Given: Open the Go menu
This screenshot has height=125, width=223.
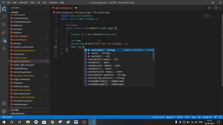Looking at the screenshot, I should click(x=39, y=2).
